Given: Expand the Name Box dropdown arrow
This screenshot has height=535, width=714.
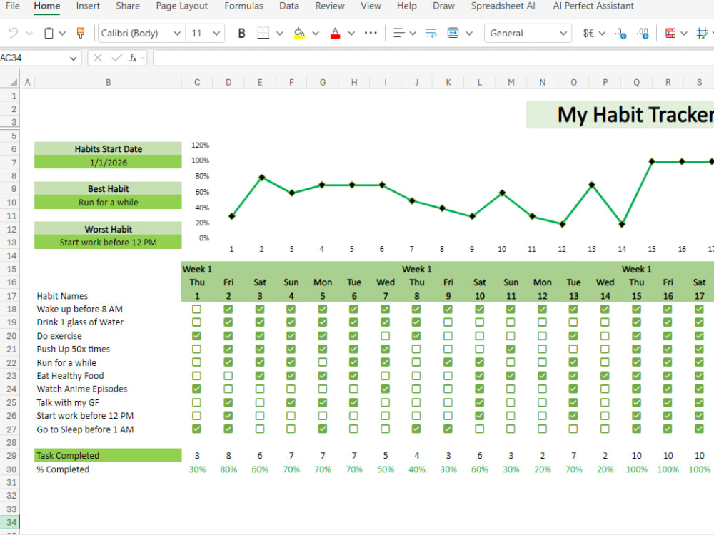Looking at the screenshot, I should click(x=73, y=58).
